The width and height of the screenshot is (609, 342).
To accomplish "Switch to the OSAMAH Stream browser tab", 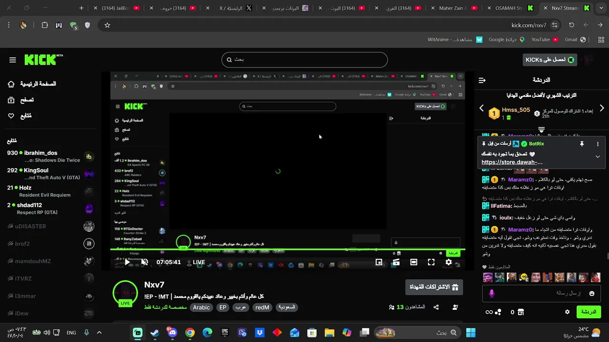I will pos(510,8).
